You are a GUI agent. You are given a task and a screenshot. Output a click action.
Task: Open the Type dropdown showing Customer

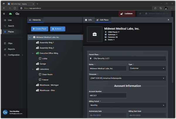tap(147, 68)
